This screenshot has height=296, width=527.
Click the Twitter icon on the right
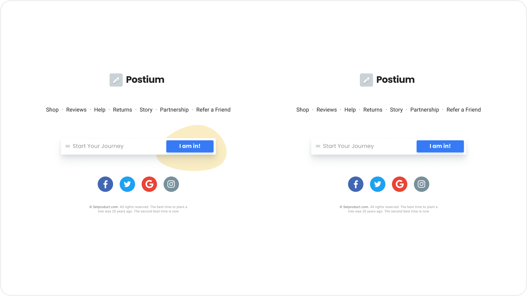(377, 184)
